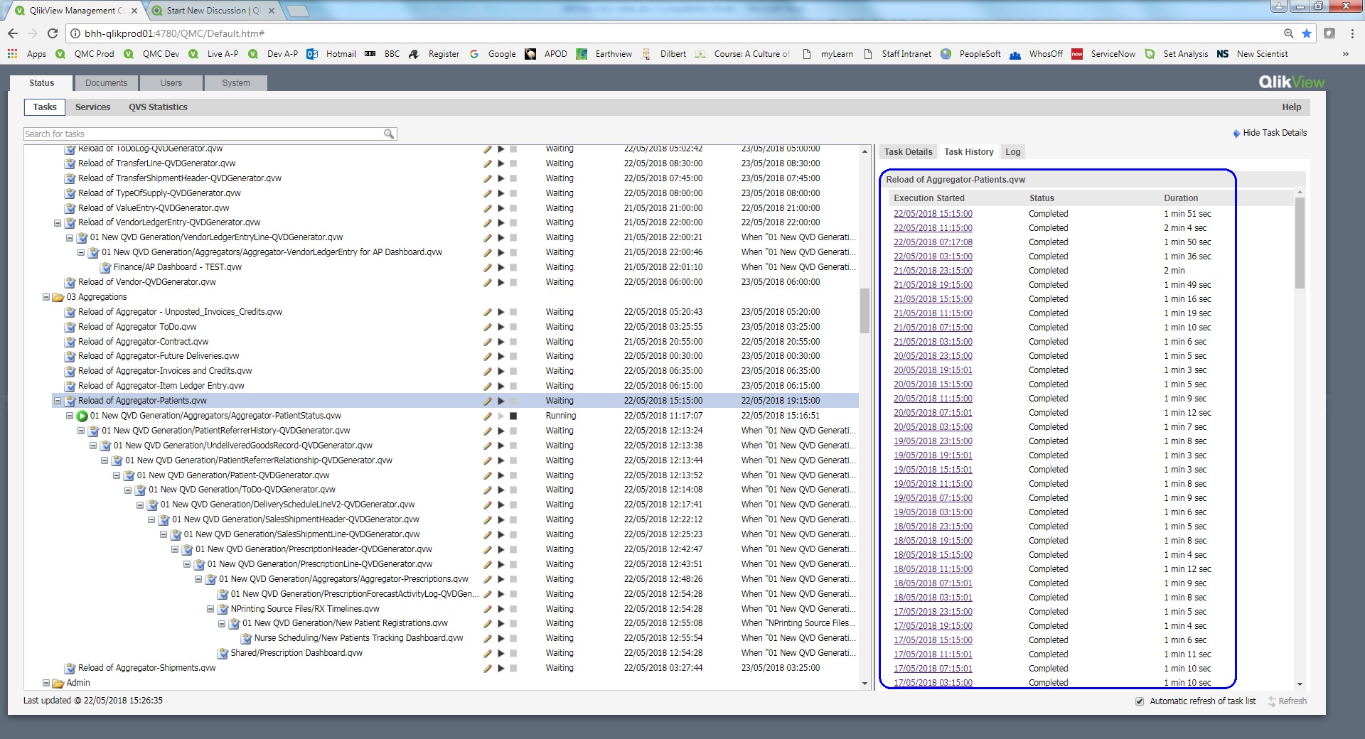The width and height of the screenshot is (1365, 739).
Task: Open editor for Finance/AP Dashboard - TEST.qvw
Action: point(487,267)
